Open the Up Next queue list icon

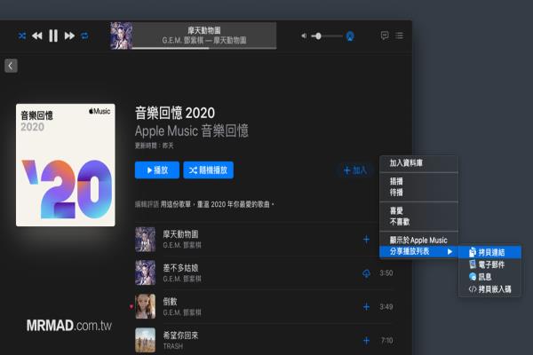tap(400, 35)
